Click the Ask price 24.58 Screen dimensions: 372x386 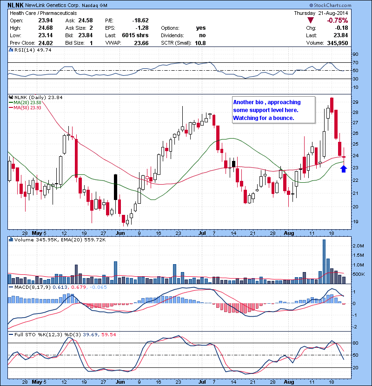pos(86,20)
